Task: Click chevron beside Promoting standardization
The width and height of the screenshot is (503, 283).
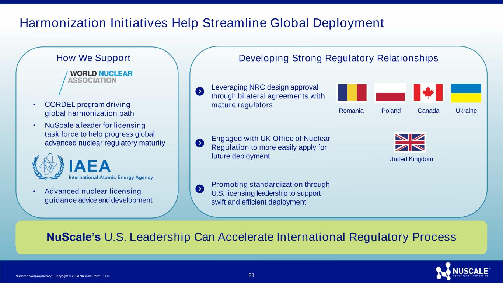Action: [199, 189]
